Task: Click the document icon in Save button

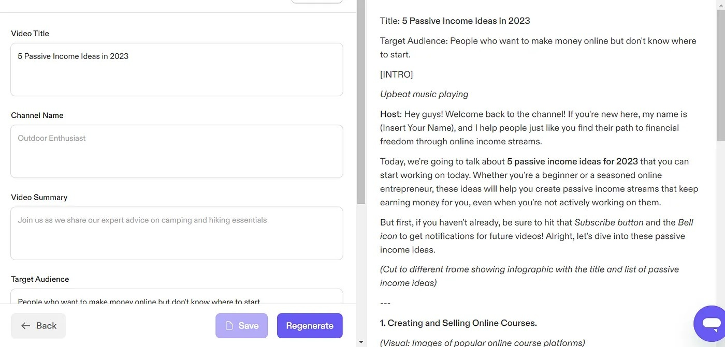Action: [x=229, y=326]
